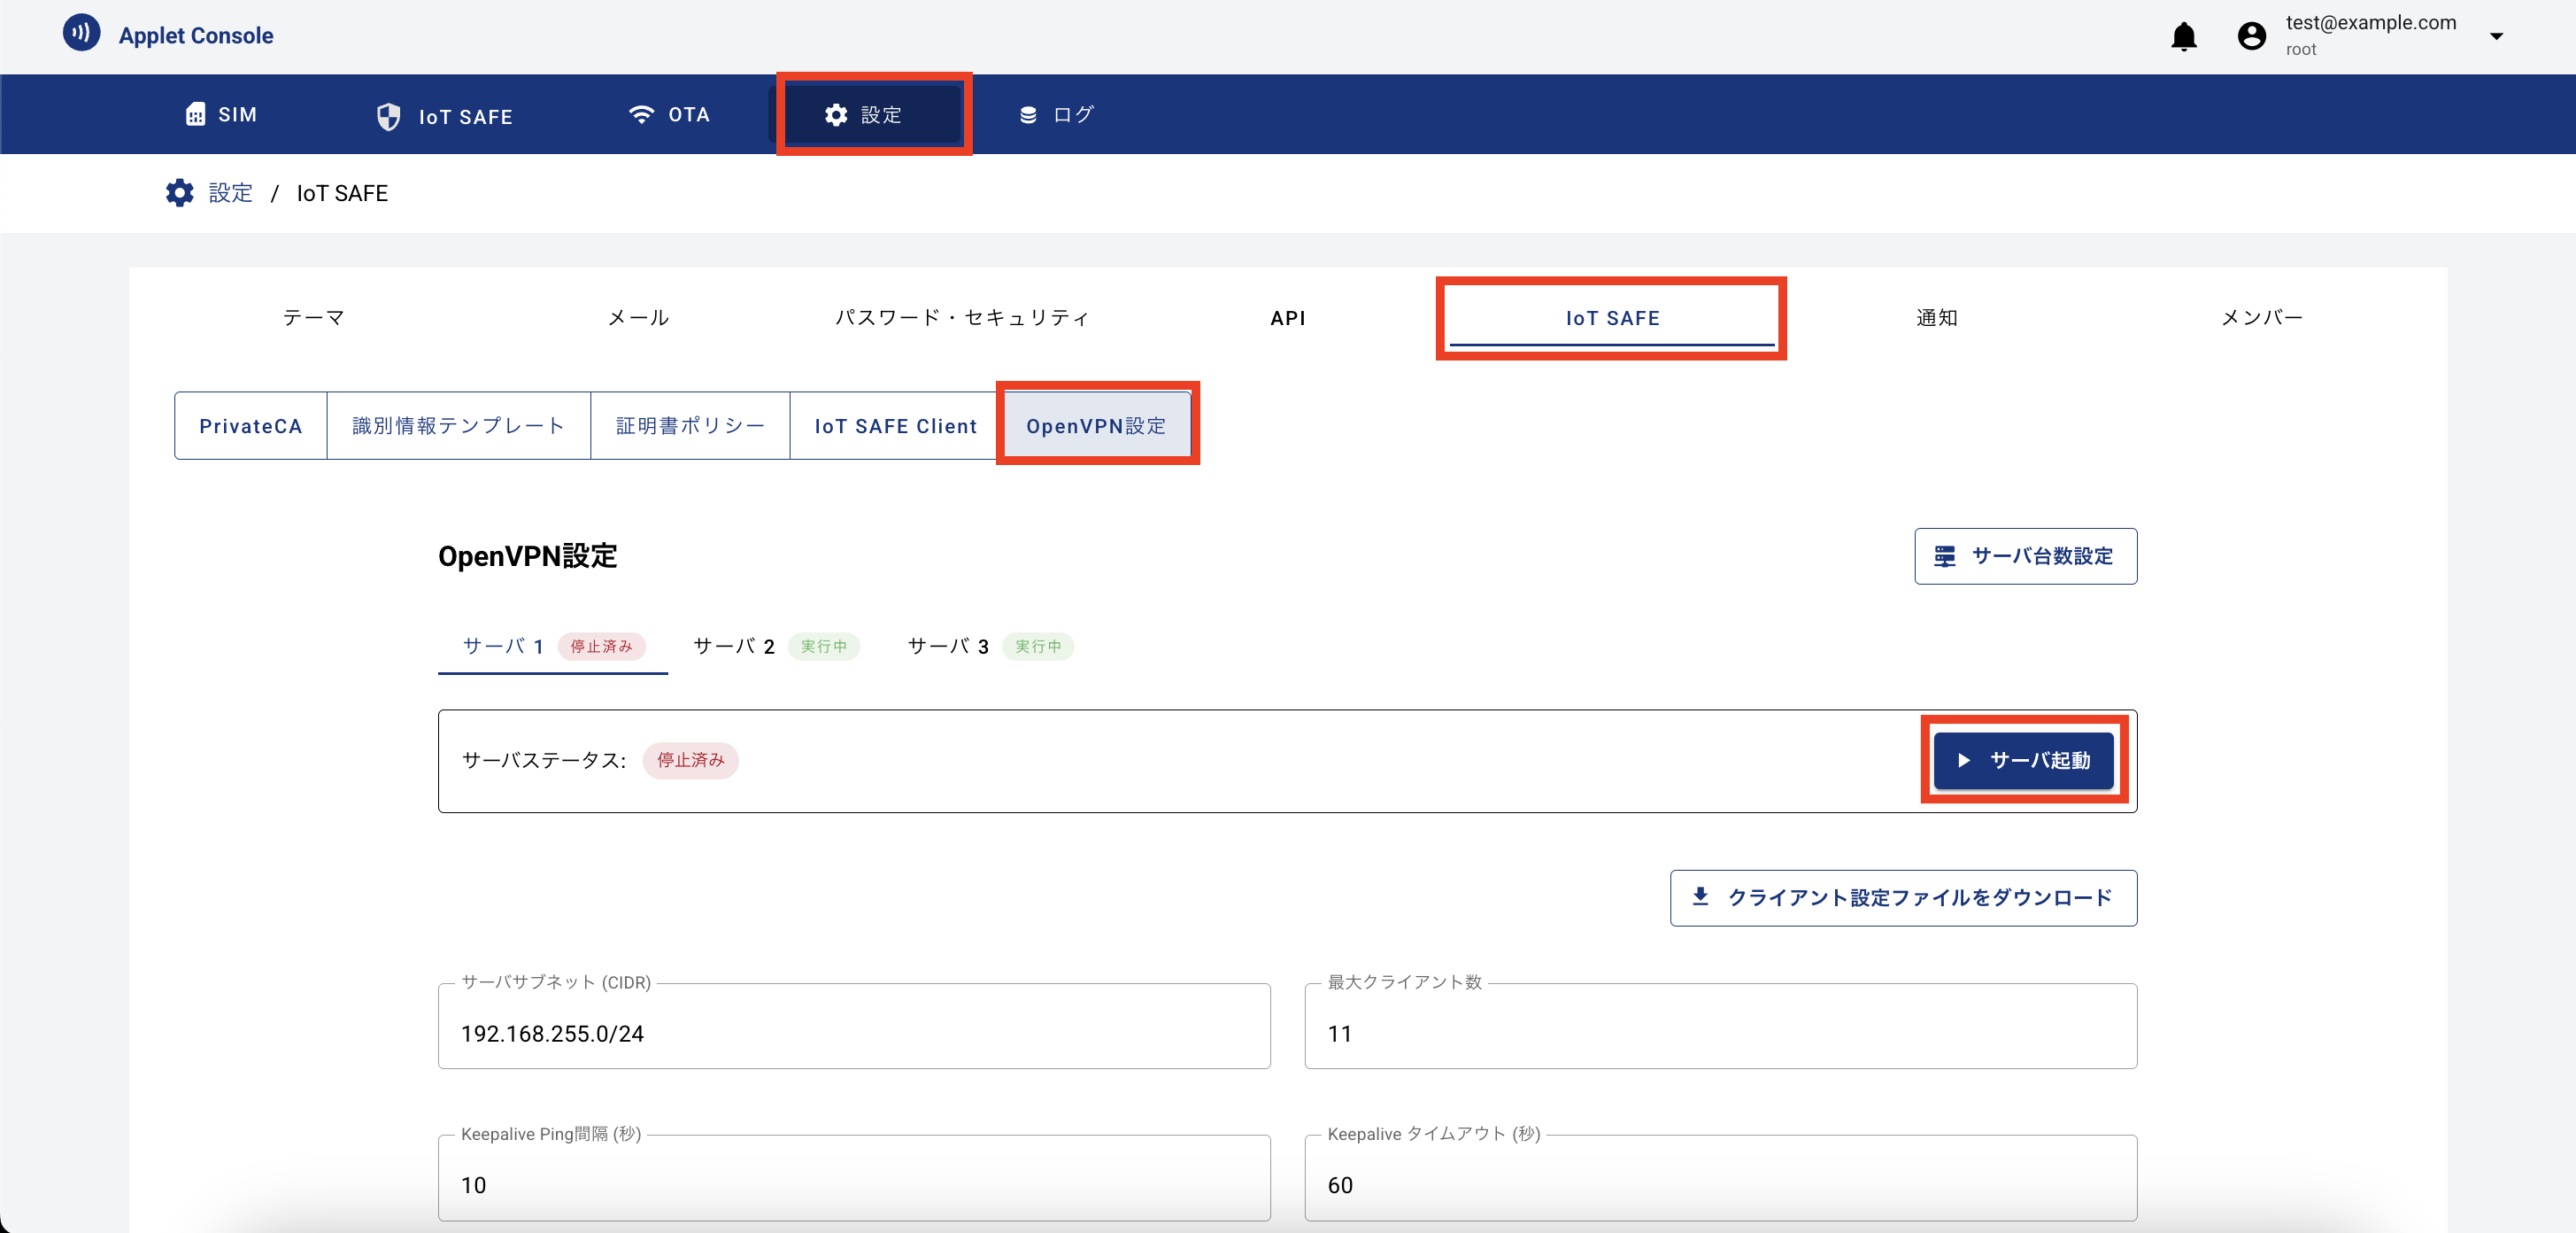Screen dimensions: 2576x1233
Task: Open notifications with the bell icon
Action: [x=2185, y=36]
